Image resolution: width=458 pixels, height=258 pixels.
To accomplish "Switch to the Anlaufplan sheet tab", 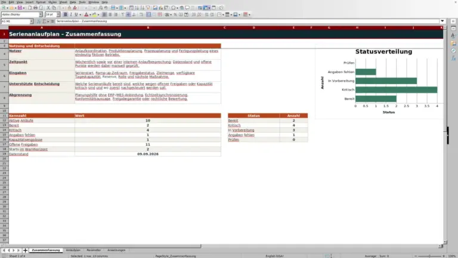I will click(x=73, y=250).
